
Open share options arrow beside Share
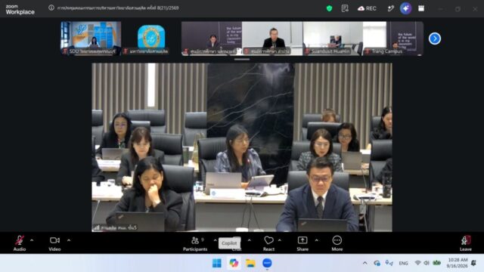(316, 240)
